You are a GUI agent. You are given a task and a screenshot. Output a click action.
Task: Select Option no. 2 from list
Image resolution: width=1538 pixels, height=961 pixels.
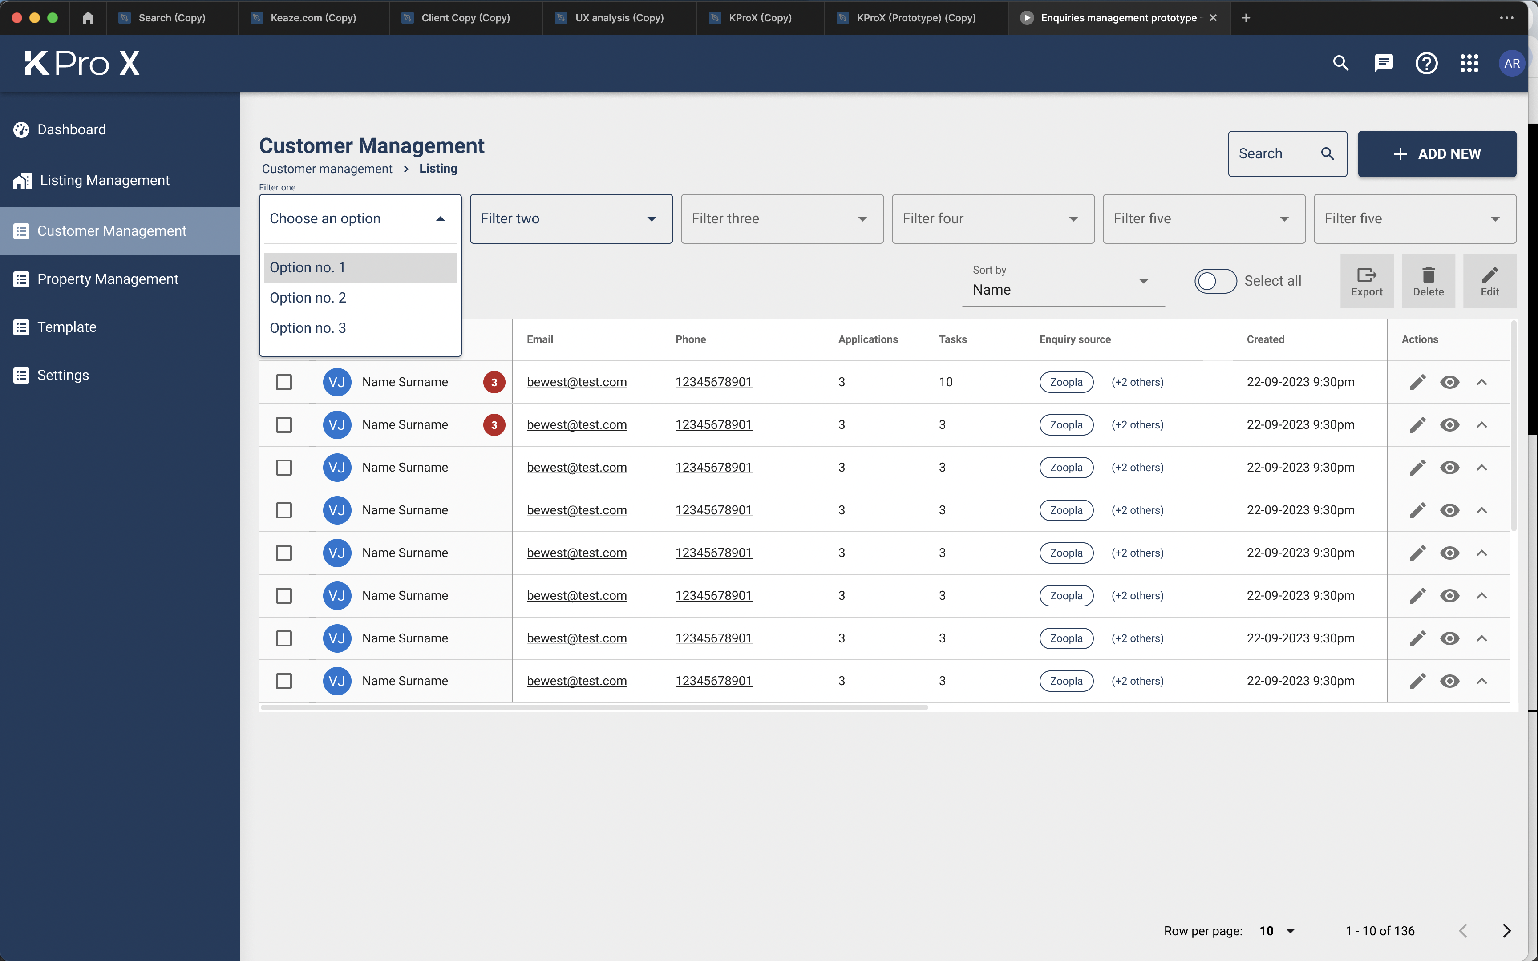point(308,298)
